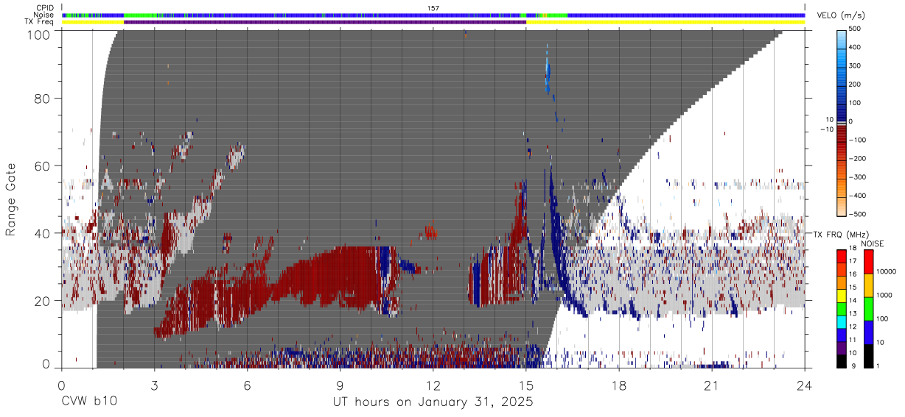This screenshot has height=417, width=905.
Task: Click x-axis tick label 15
Action: (525, 385)
